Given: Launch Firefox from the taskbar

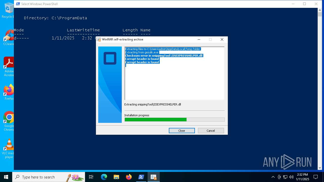Looking at the screenshot, I should [129, 177].
